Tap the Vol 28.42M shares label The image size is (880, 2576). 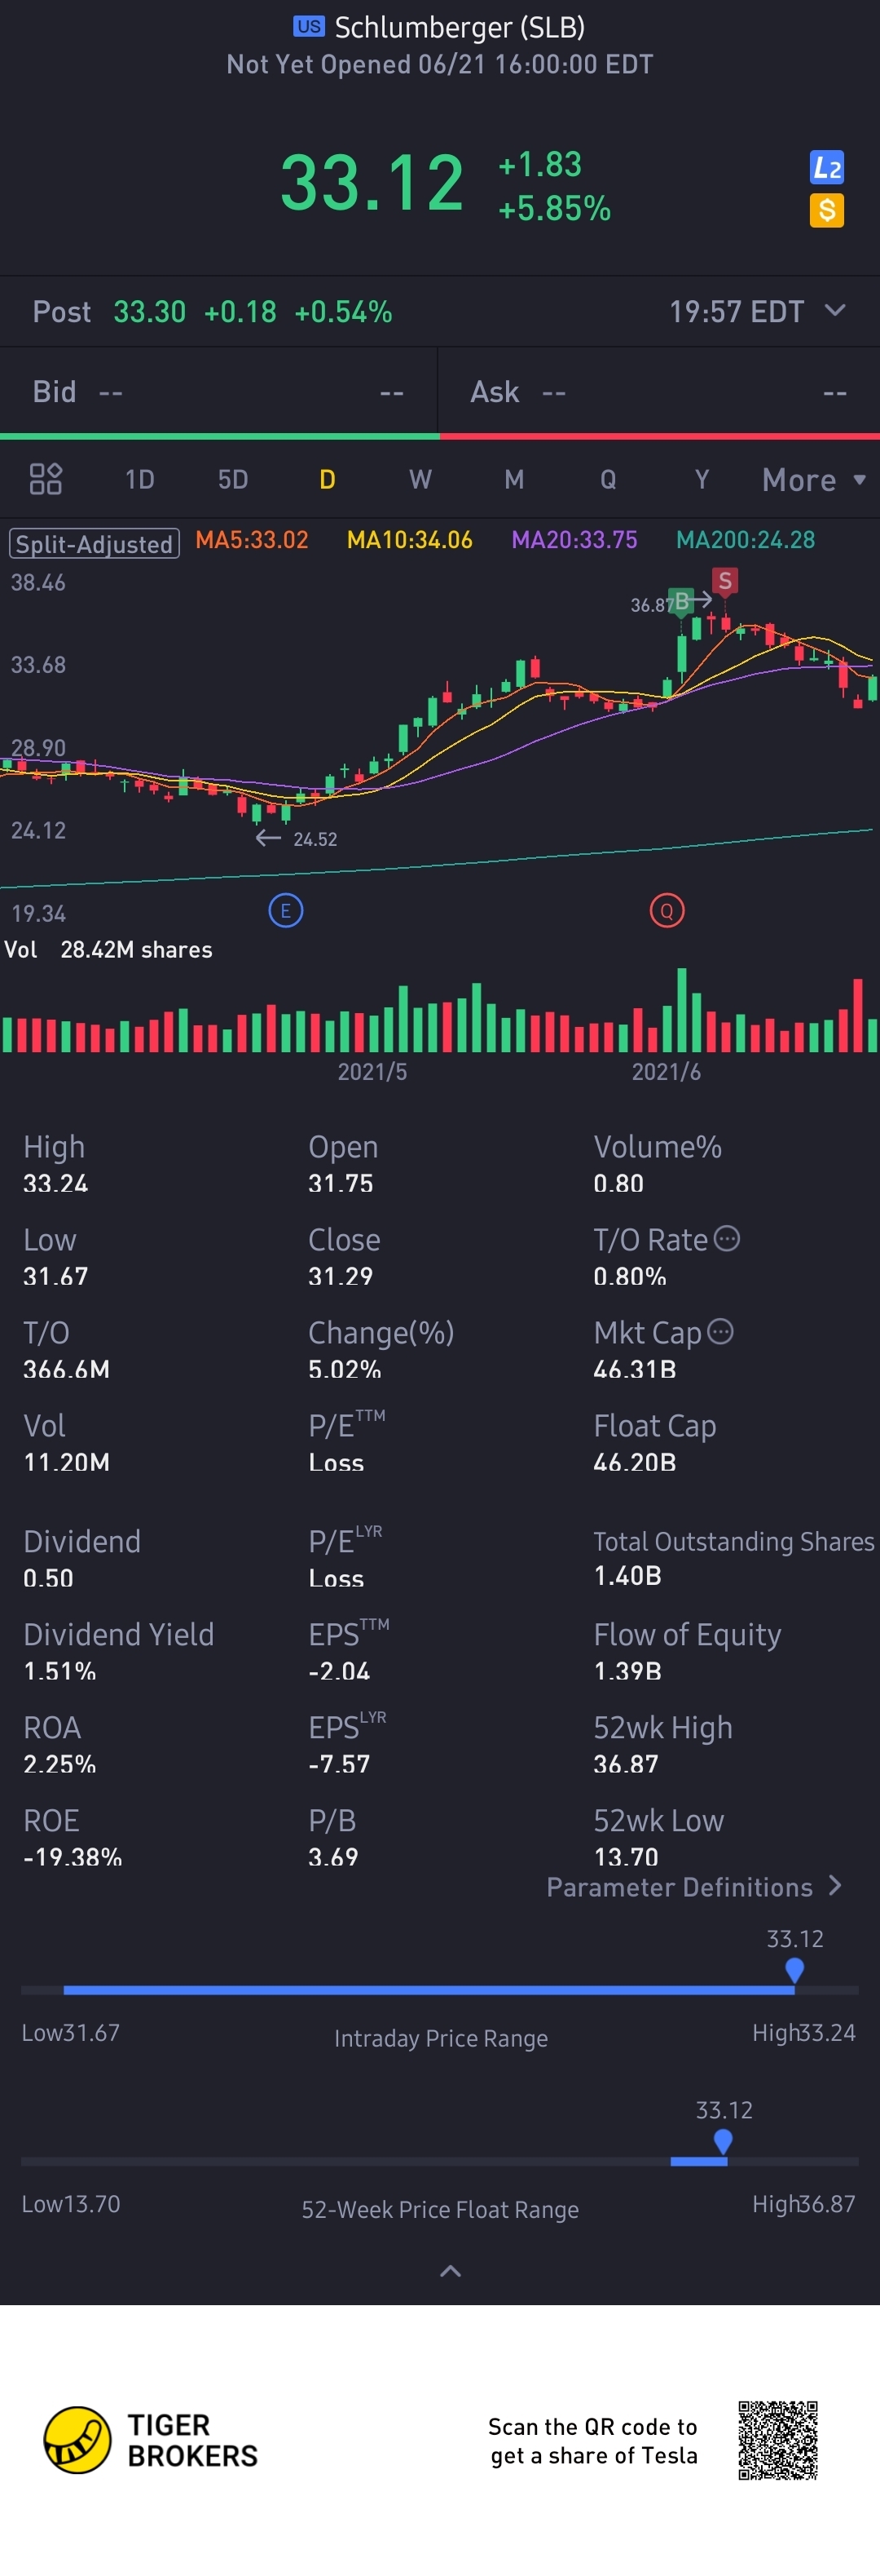point(108,950)
